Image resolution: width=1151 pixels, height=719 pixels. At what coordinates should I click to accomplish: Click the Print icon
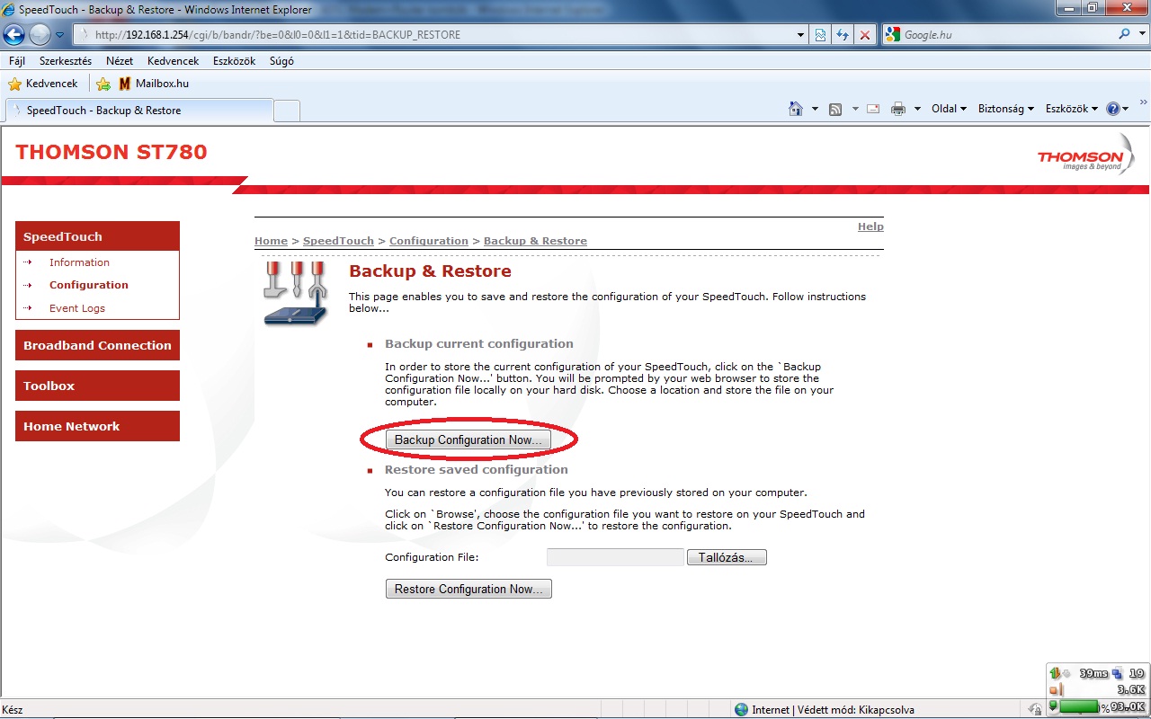pos(897,109)
